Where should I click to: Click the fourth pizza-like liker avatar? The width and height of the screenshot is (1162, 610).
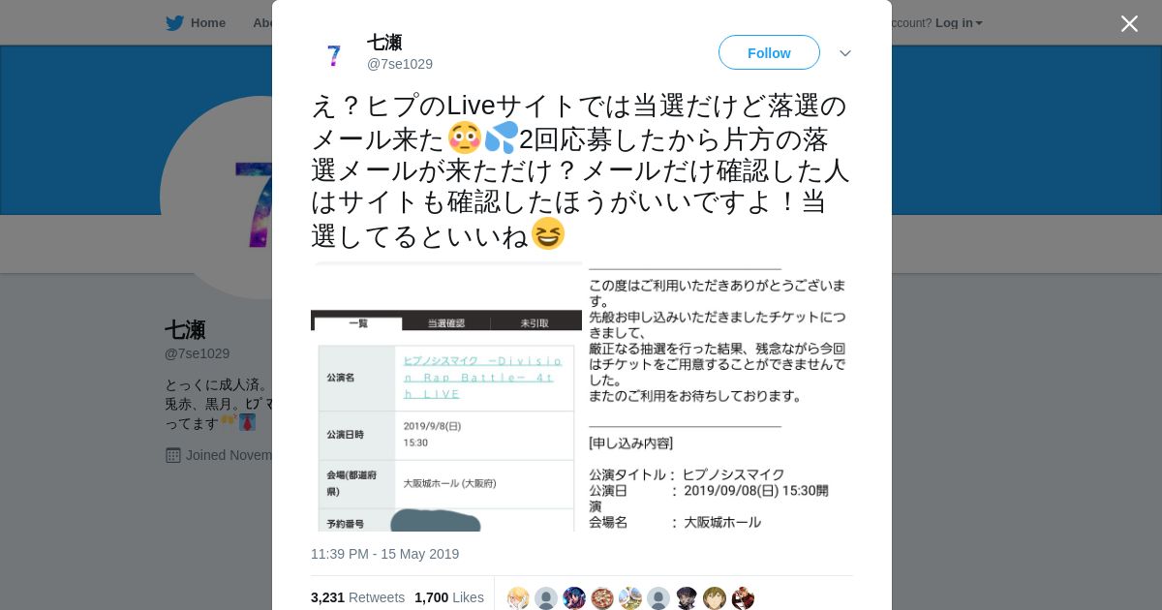tap(602, 598)
